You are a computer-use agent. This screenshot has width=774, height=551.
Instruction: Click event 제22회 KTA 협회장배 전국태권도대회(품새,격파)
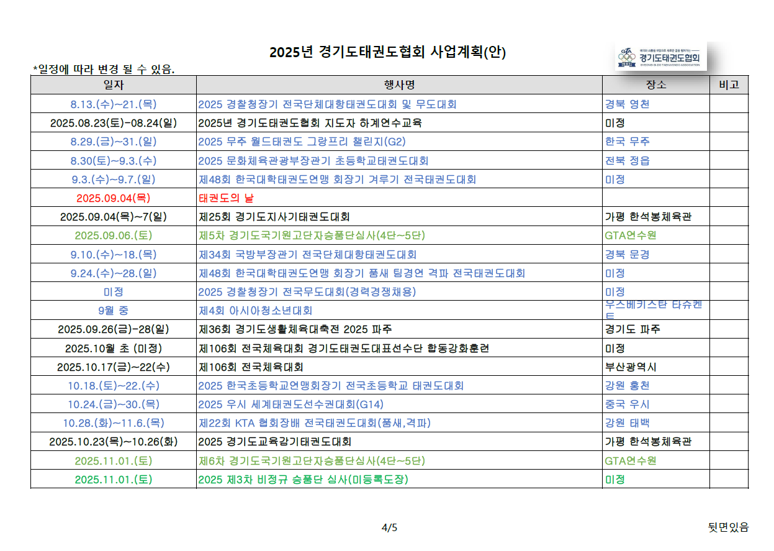point(314,423)
